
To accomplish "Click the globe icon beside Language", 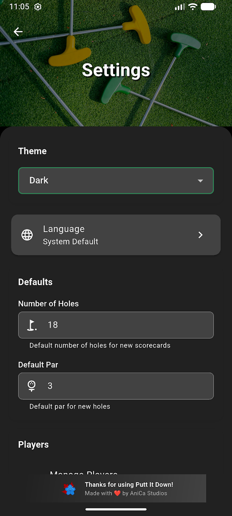I will 27,235.
